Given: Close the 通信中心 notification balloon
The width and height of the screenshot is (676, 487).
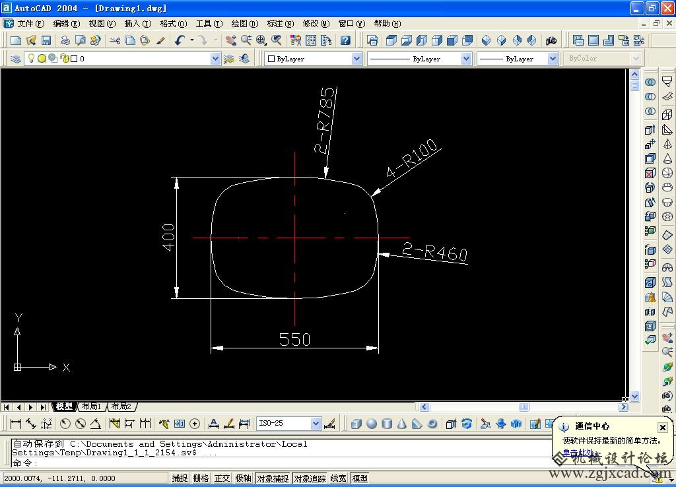Looking at the screenshot, I should (663, 427).
